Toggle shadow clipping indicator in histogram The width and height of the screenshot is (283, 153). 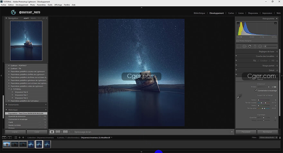(238, 23)
